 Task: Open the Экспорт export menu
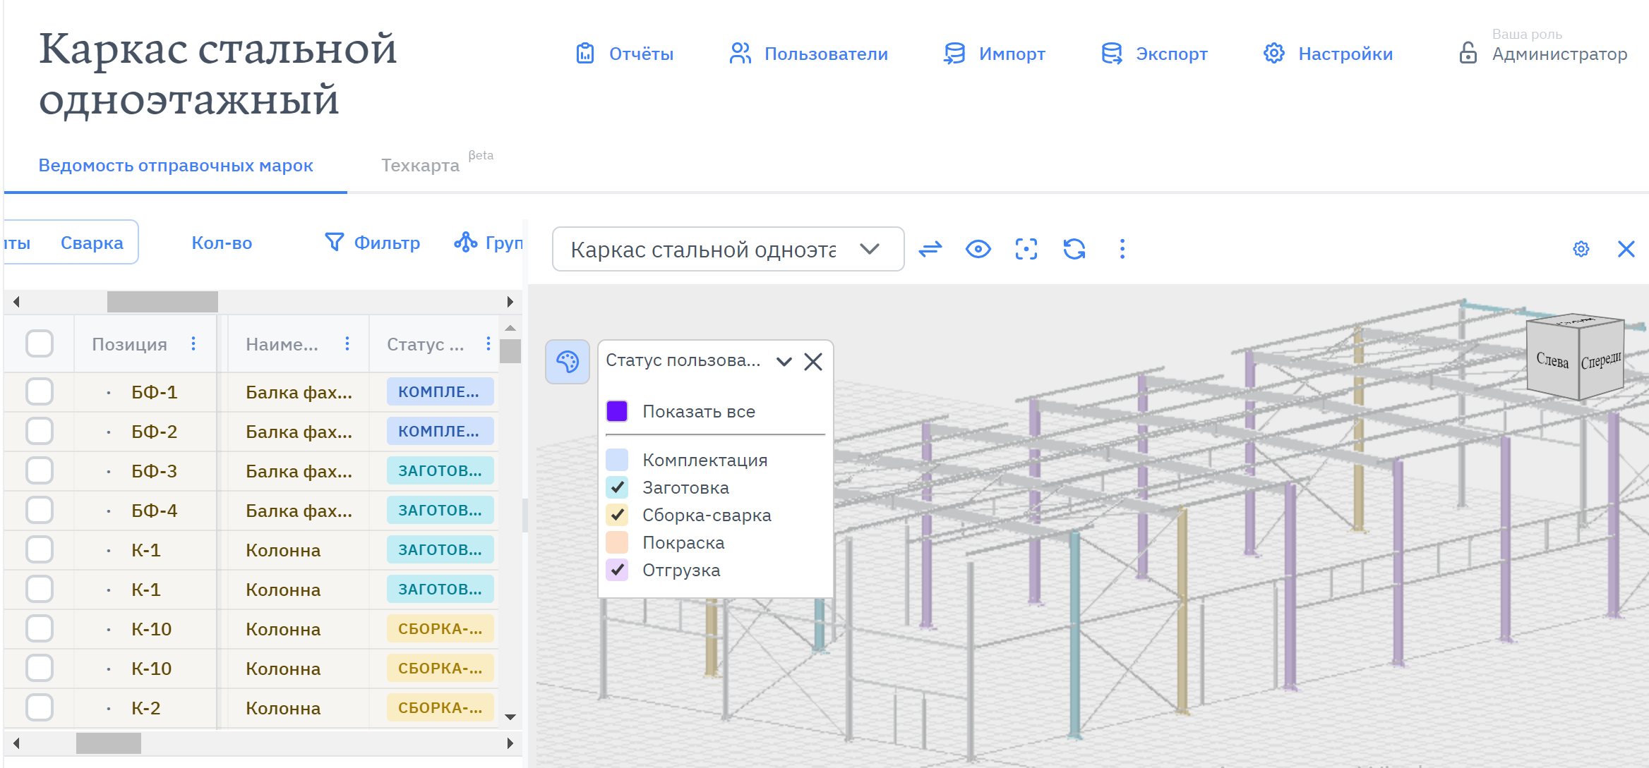[x=1154, y=54]
